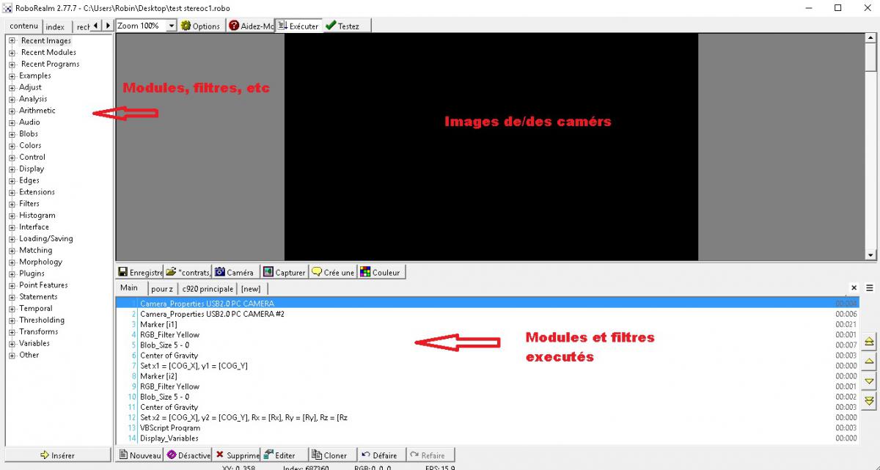The width and height of the screenshot is (880, 470).
Task: Toggle the Exécuter run button
Action: pos(298,26)
